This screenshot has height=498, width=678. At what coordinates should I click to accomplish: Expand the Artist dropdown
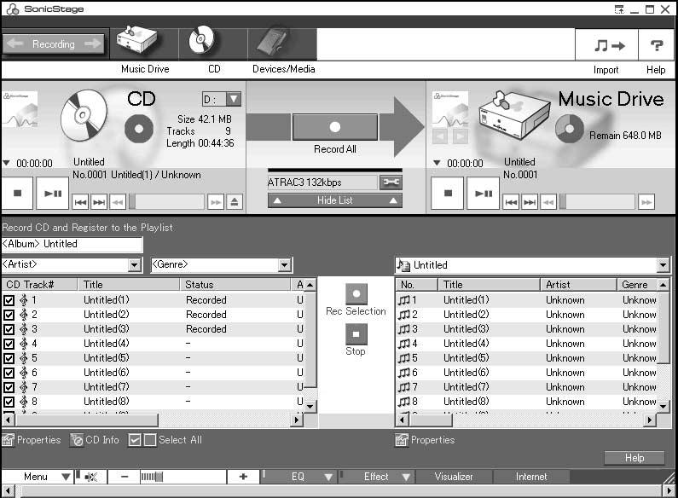[135, 264]
